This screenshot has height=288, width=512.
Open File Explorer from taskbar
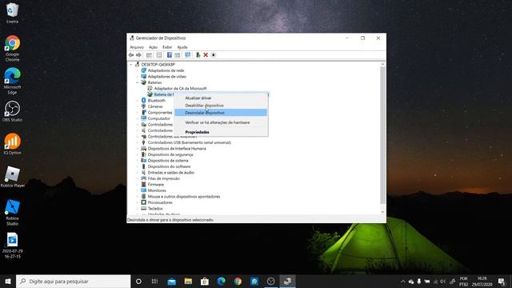point(188,281)
